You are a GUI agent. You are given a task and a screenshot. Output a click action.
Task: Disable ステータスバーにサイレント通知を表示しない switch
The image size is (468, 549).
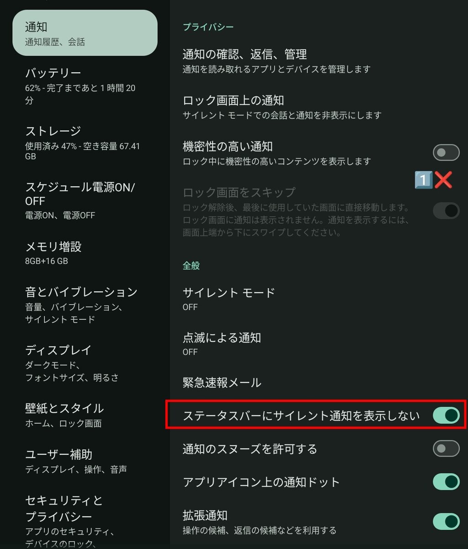446,415
